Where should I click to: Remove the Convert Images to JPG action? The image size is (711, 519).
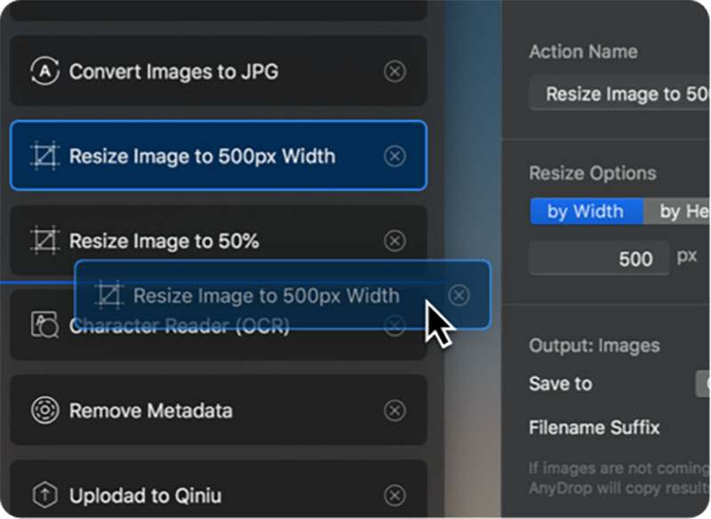[395, 71]
